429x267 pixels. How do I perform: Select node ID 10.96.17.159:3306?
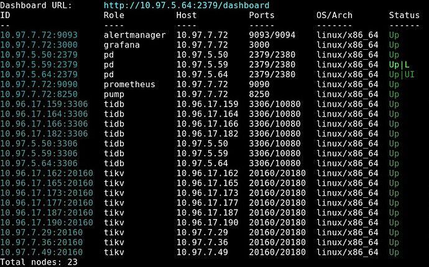44,104
